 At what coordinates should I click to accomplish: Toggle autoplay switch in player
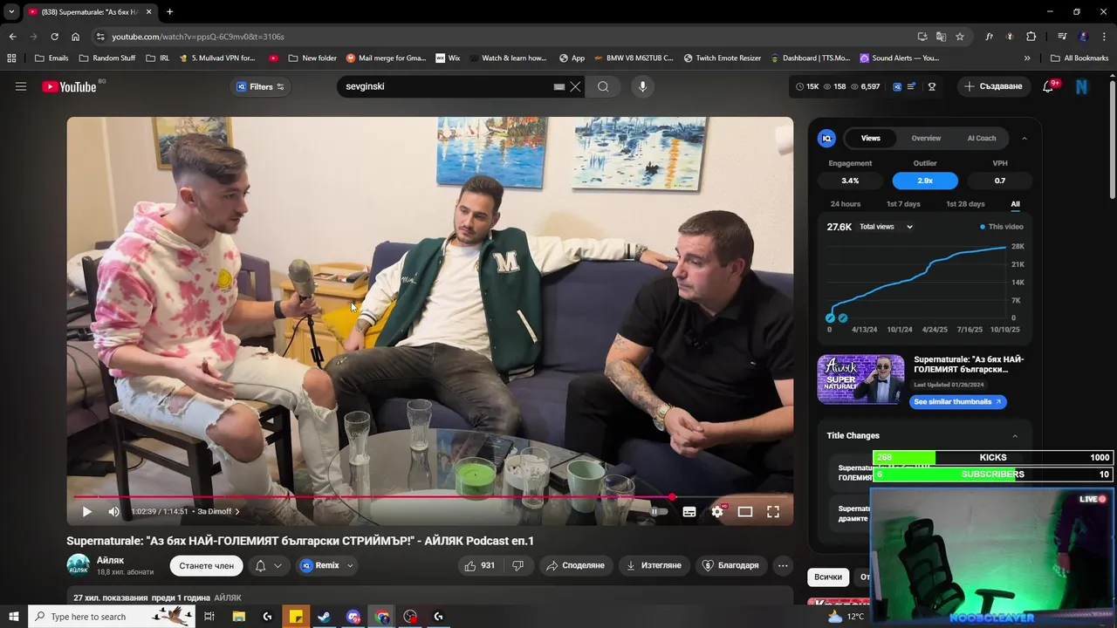[658, 512]
